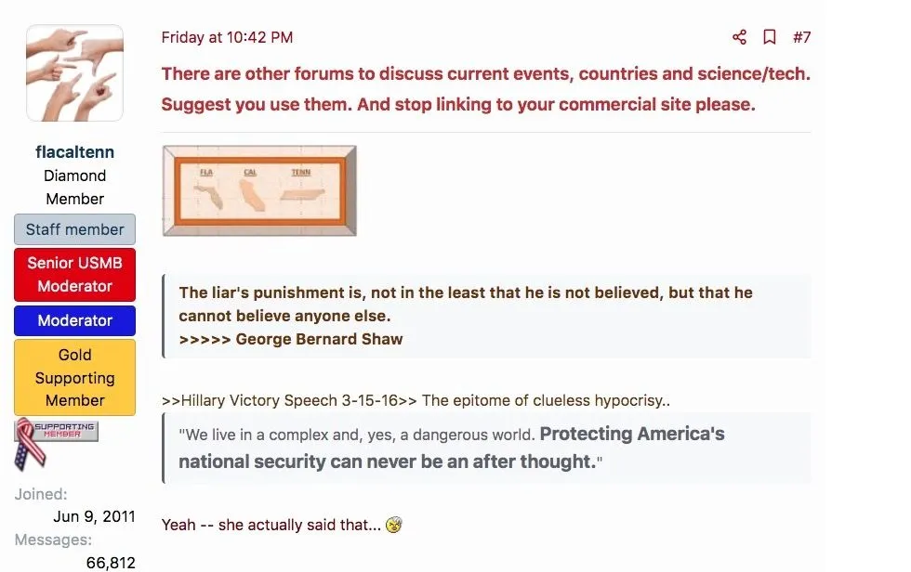Open the FLA CAL TENN signature image

(x=258, y=190)
